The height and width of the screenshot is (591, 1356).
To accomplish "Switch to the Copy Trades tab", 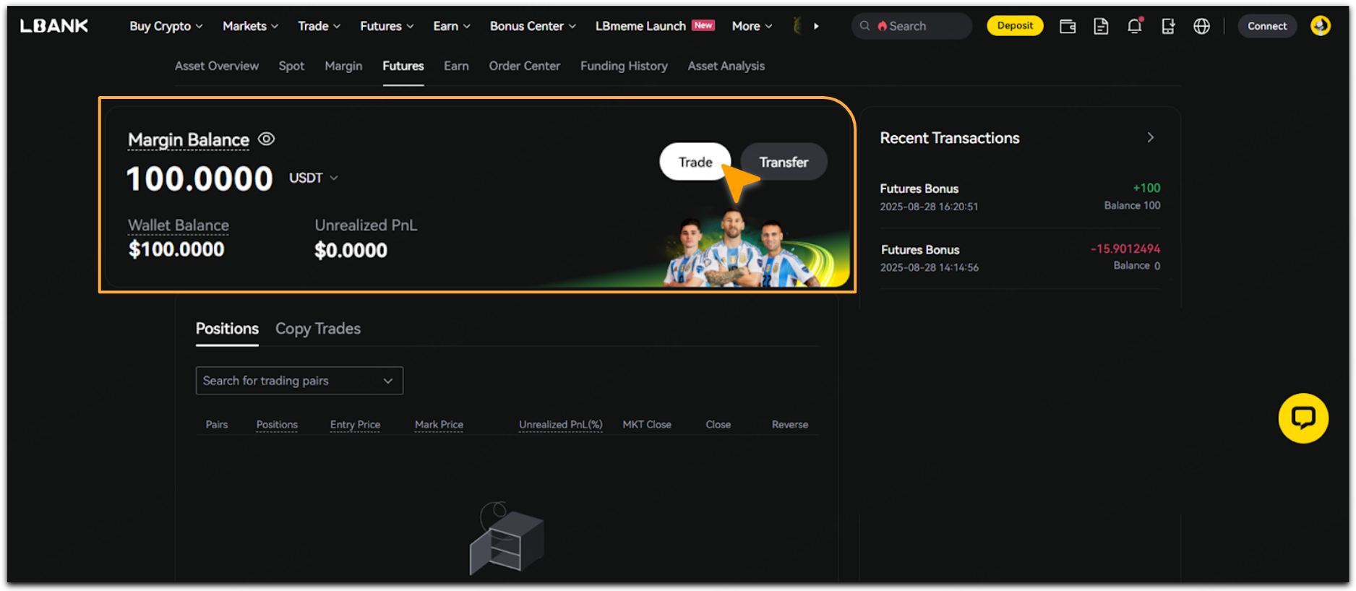I will click(x=317, y=329).
